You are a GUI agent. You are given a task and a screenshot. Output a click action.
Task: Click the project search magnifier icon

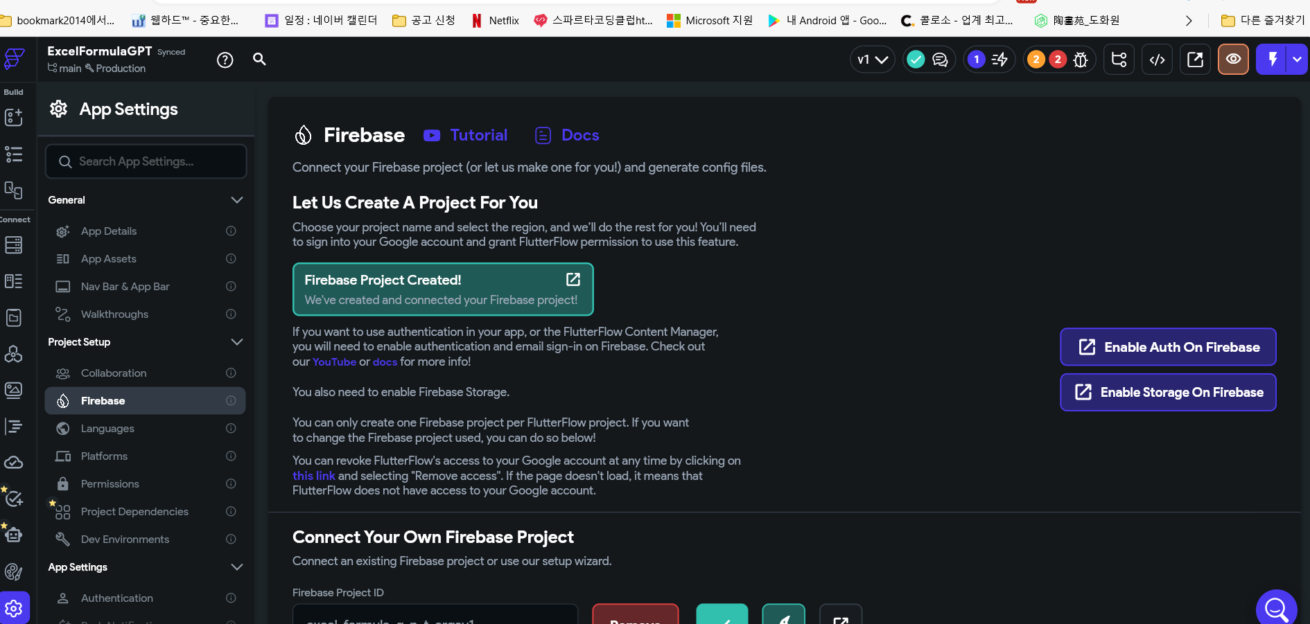click(x=259, y=59)
